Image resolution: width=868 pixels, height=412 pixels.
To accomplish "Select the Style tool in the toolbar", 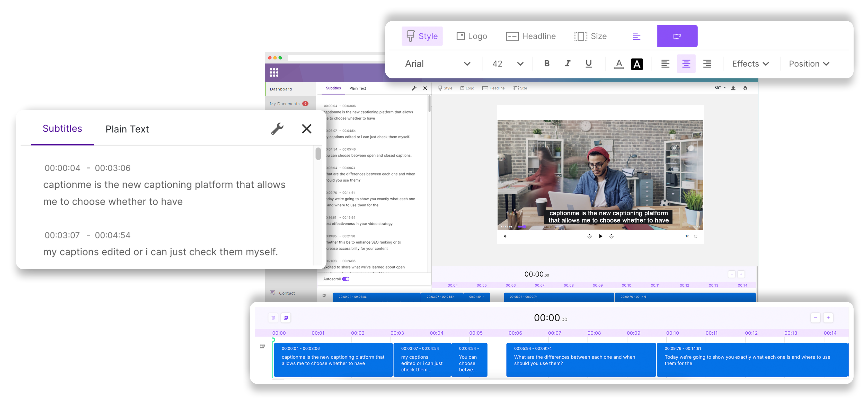I will tap(422, 36).
